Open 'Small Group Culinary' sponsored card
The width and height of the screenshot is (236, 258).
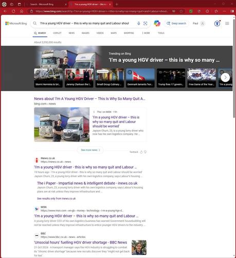(110, 78)
